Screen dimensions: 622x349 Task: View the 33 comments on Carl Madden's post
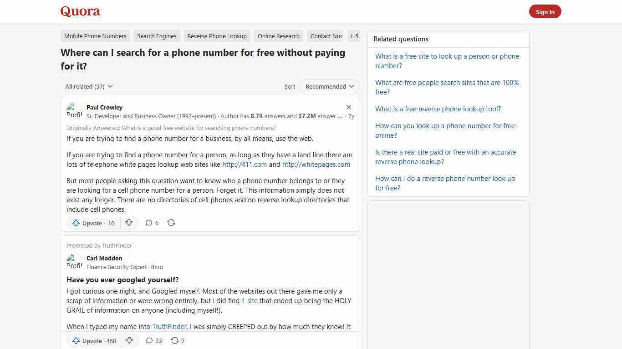click(153, 340)
